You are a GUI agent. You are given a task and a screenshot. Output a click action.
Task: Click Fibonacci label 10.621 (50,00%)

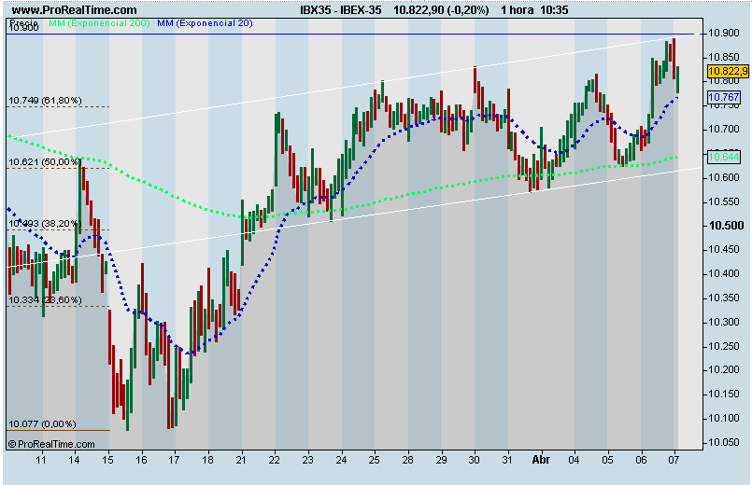click(44, 162)
